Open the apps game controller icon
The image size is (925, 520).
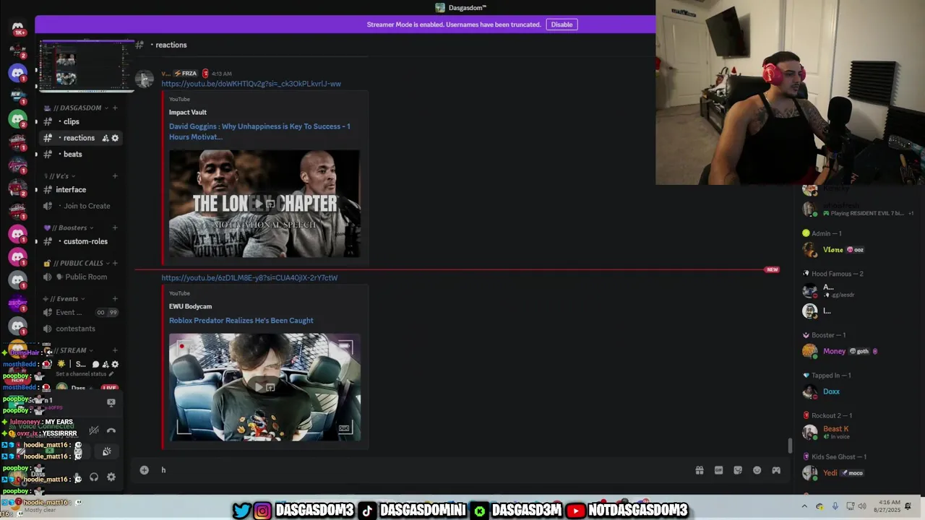pos(776,470)
